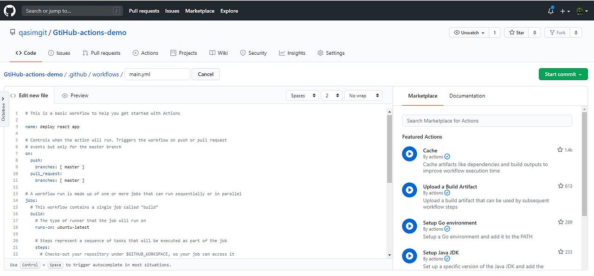Click the GitHub home logo
The width and height of the screenshot is (594, 276).
pos(9,11)
